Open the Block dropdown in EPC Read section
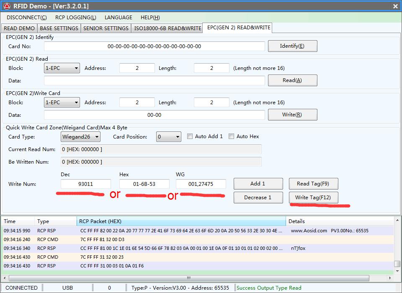The image size is (402, 293). pyautogui.click(x=62, y=68)
